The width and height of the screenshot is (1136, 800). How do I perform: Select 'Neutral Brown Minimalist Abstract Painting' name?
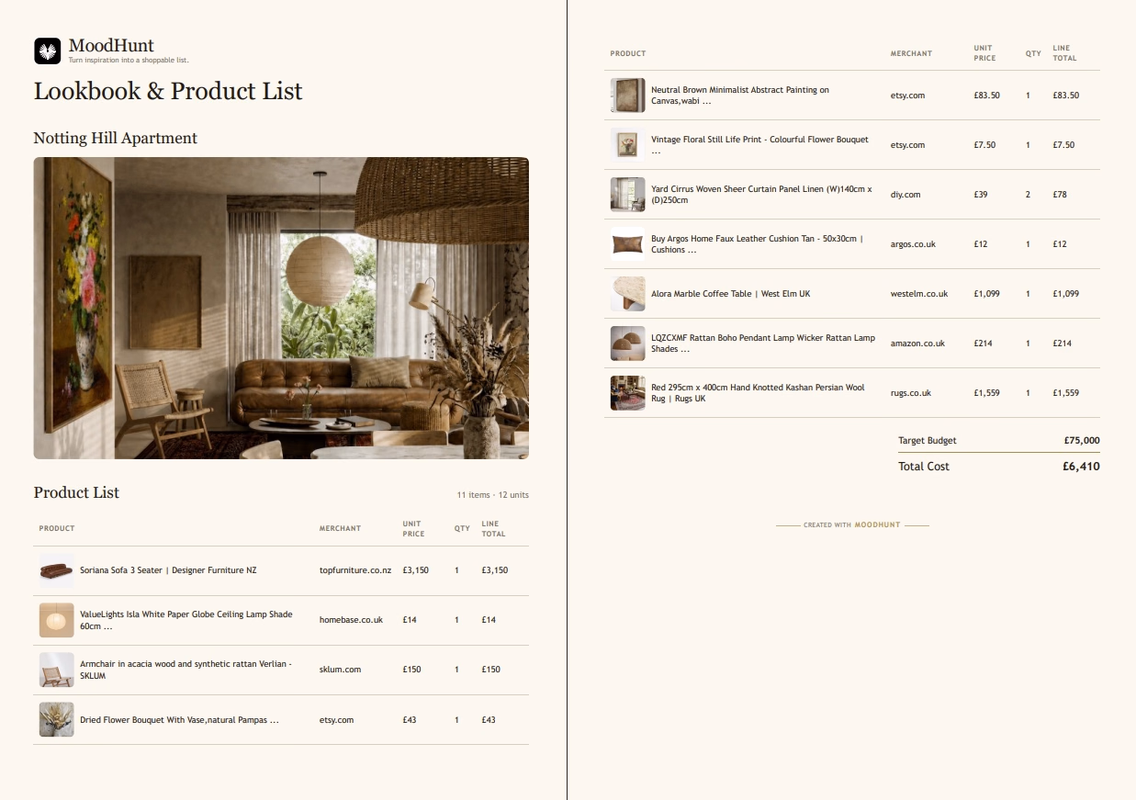(x=740, y=96)
